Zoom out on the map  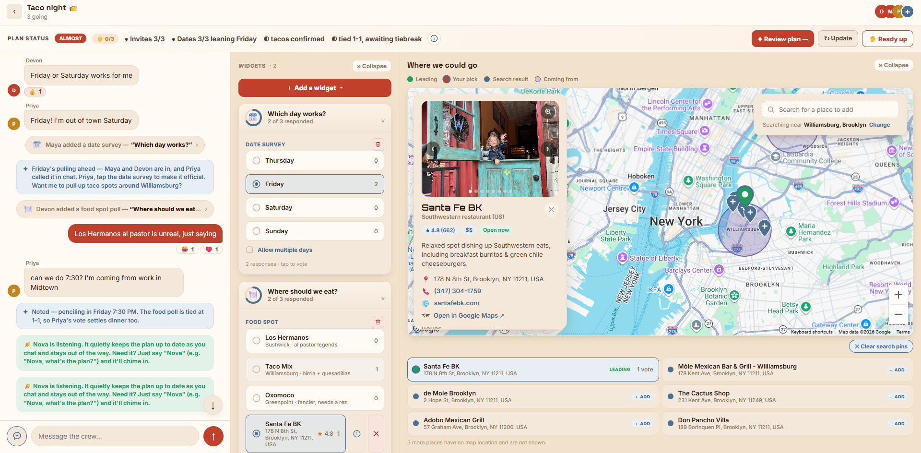coord(898,314)
